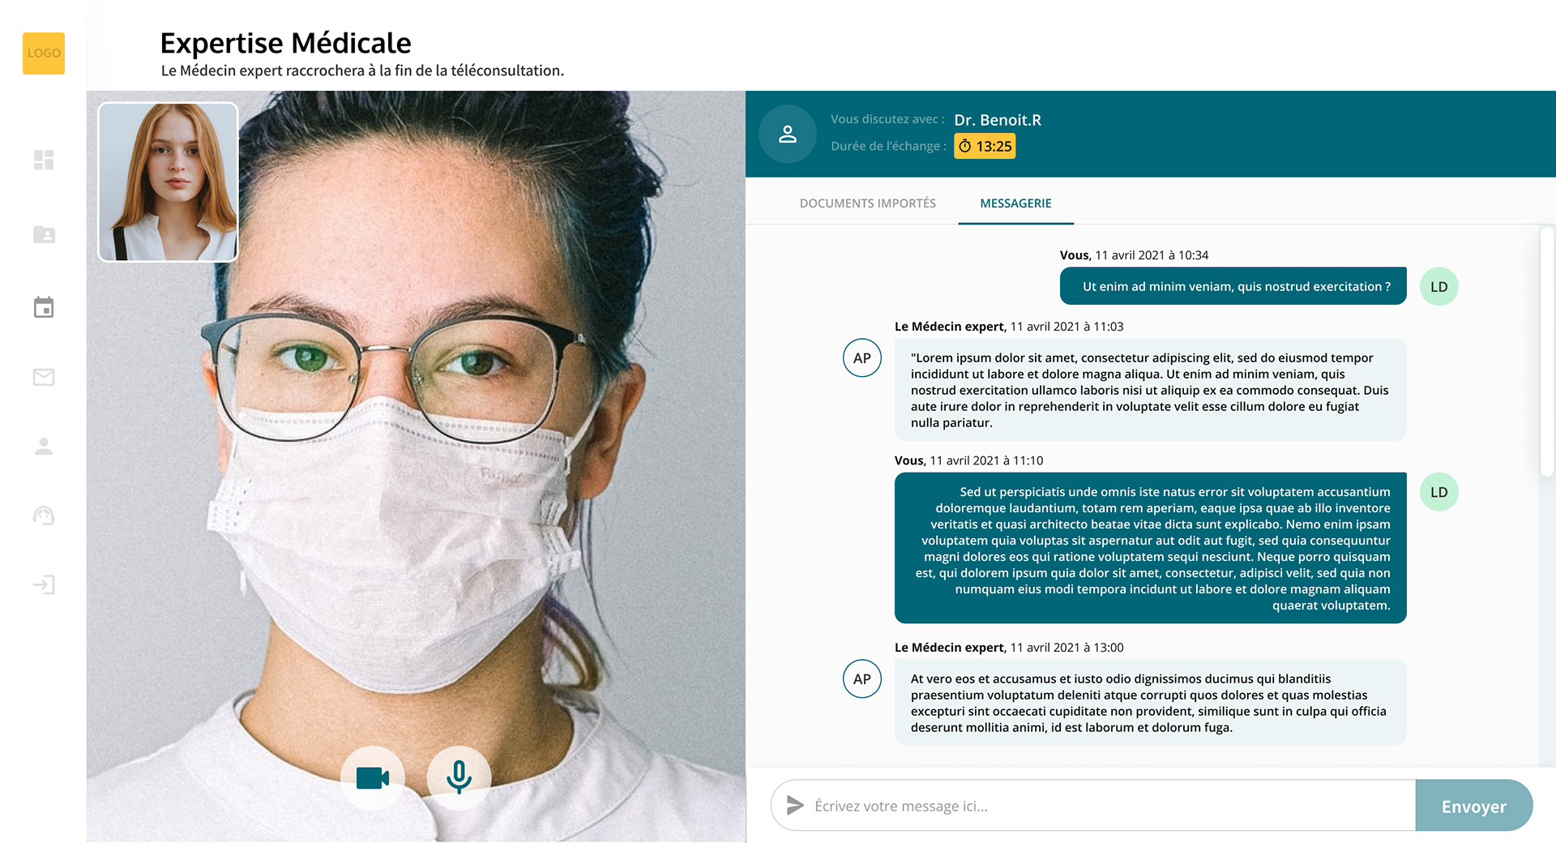Open the dashboard grid icon in sidebar
Image resolution: width=1556 pixels, height=843 pixels.
point(44,160)
